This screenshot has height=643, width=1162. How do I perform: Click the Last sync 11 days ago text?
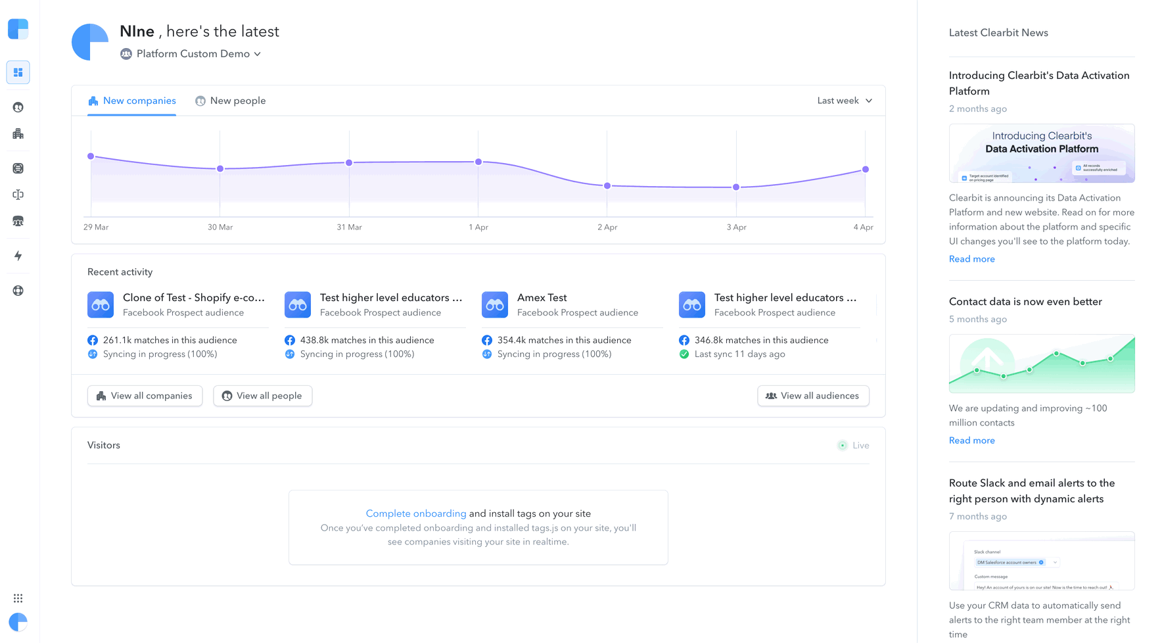(739, 354)
